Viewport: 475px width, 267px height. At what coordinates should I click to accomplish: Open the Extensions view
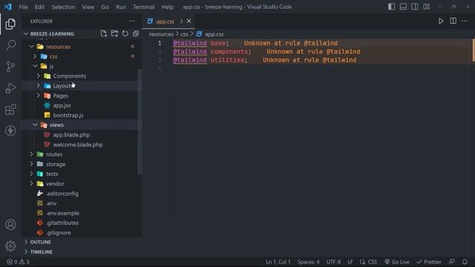[x=10, y=109]
